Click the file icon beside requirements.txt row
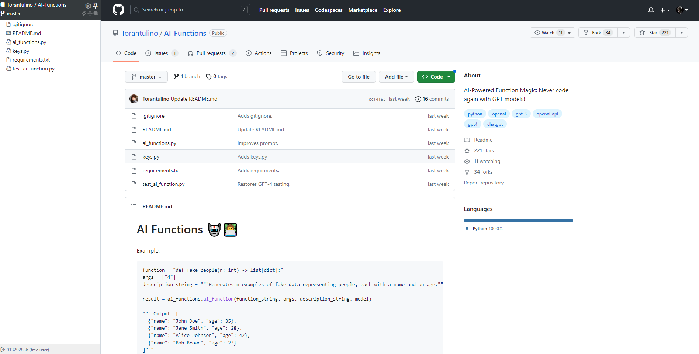 [134, 170]
